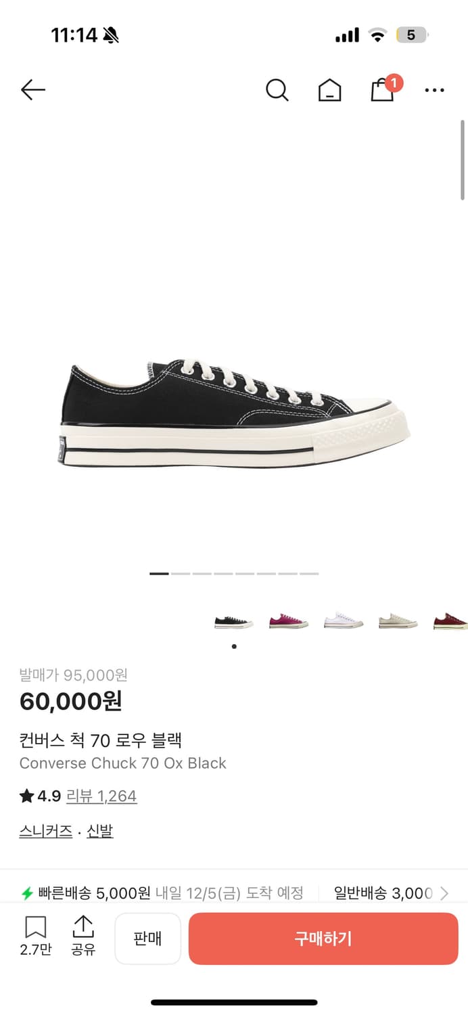
Task: Toggle bookmark save icon 2.7만
Action: click(x=36, y=937)
